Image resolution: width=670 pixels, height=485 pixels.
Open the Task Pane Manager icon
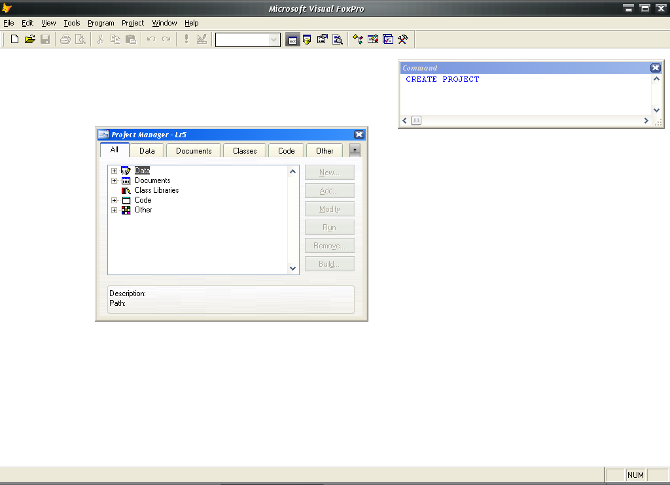(388, 39)
